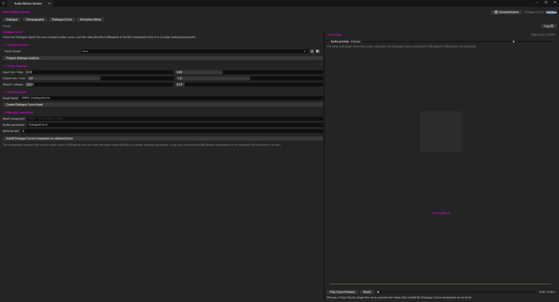Click the '3. Preview' heading
Image resolution: width=559 pixels, height=302 pixels.
335,35
